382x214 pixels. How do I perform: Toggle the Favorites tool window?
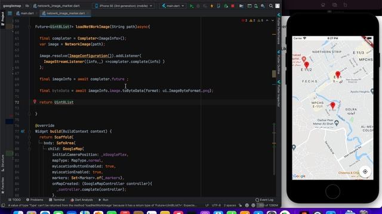tap(2, 185)
